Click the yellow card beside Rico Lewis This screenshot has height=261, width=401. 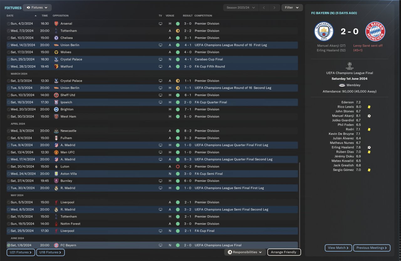[x=369, y=107]
